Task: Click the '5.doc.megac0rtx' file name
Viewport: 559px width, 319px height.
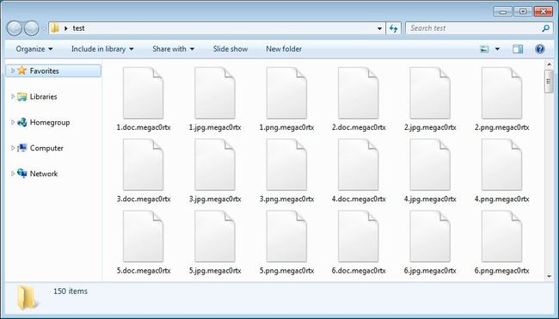Action: pyautogui.click(x=144, y=271)
